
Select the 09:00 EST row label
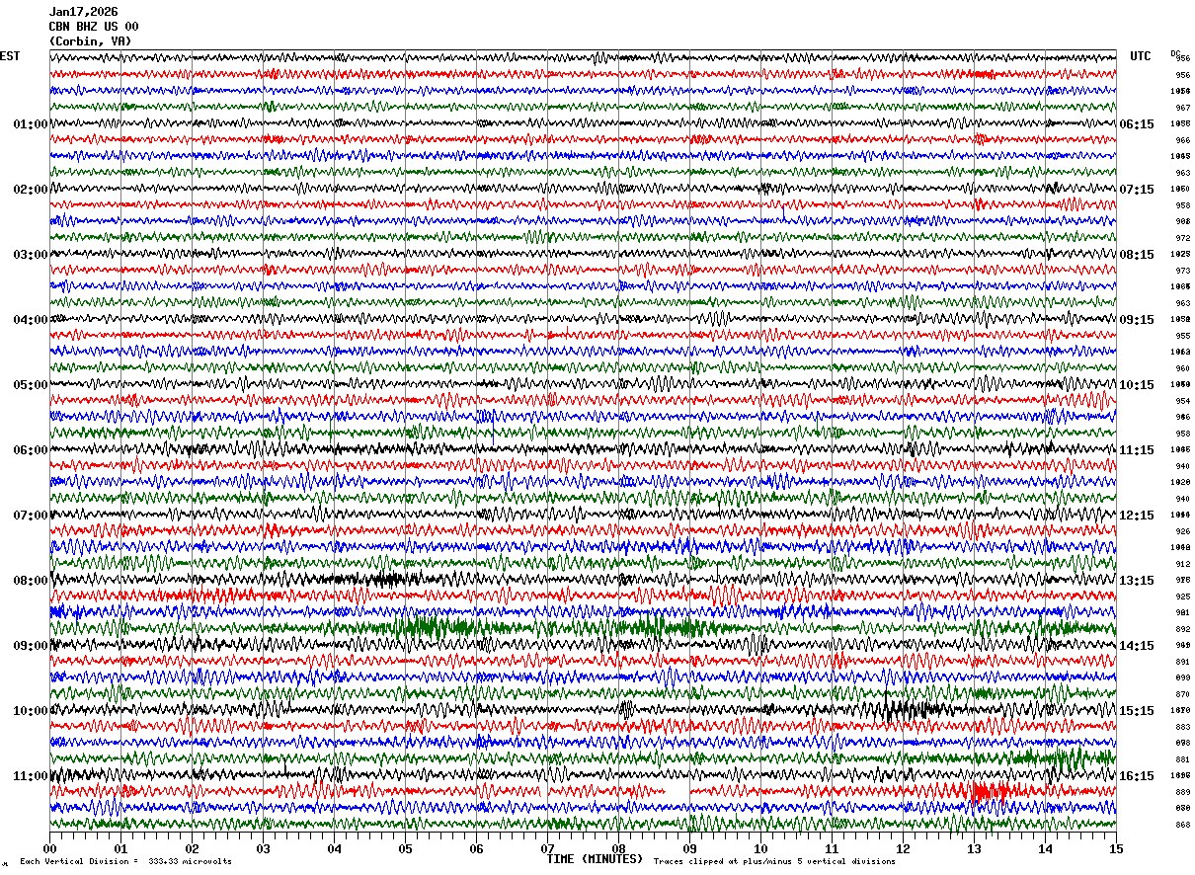tap(30, 646)
